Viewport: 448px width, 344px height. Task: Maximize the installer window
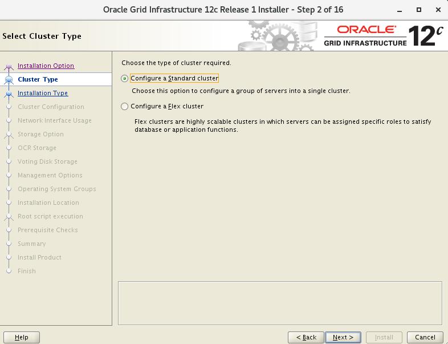[x=419, y=10]
